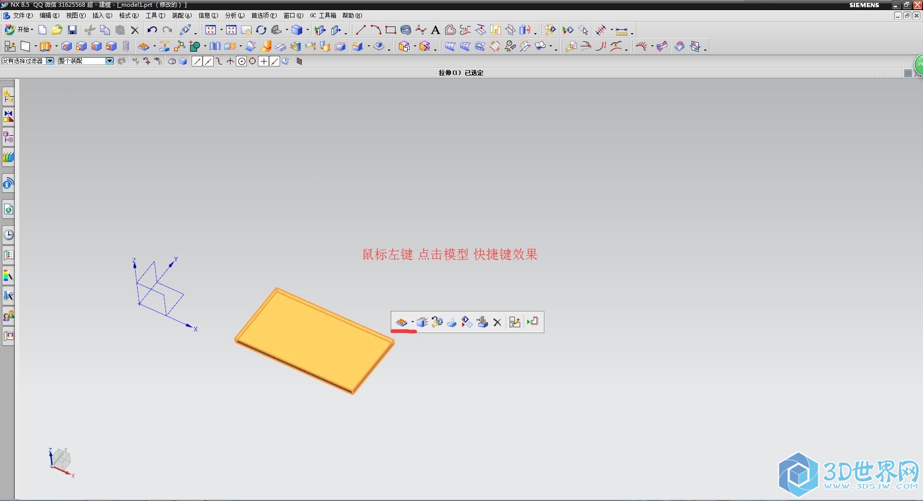Expand the Fit view dropdown arrow
Image resolution: width=923 pixels, height=501 pixels.
tap(221, 30)
